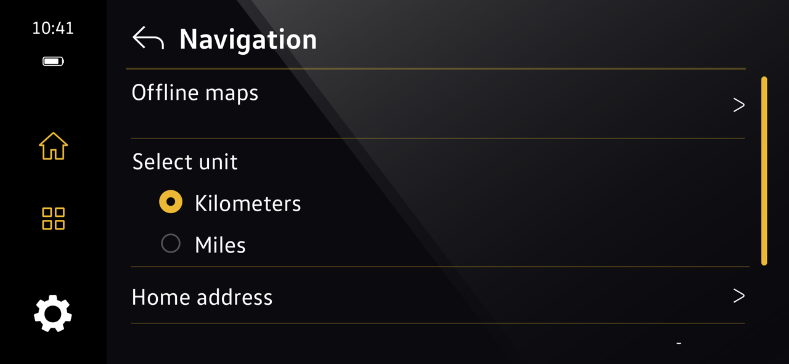Select the Kilometers radio button
The width and height of the screenshot is (789, 364).
click(x=171, y=202)
